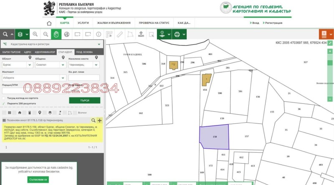The width and height of the screenshot is (334, 185).
Task: Uncheck the 'Първите 200 резултата' checkbox
Action: (4, 103)
